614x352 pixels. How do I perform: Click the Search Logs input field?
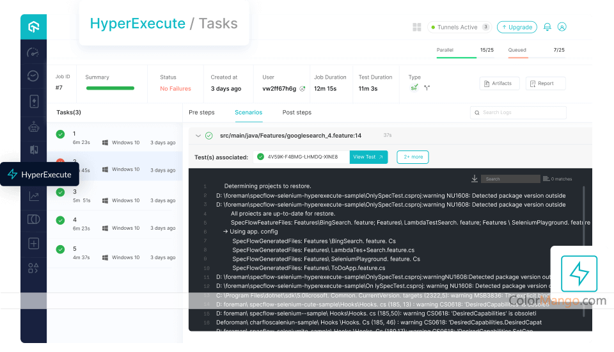tap(518, 113)
